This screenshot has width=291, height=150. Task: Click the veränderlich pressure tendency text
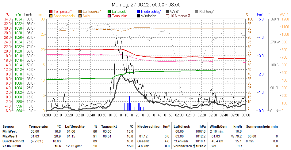pos(183,146)
